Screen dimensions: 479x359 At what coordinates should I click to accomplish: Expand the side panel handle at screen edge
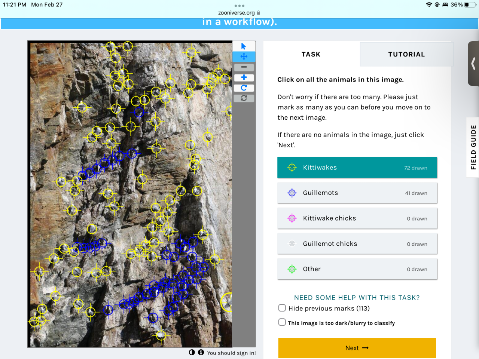(473, 64)
